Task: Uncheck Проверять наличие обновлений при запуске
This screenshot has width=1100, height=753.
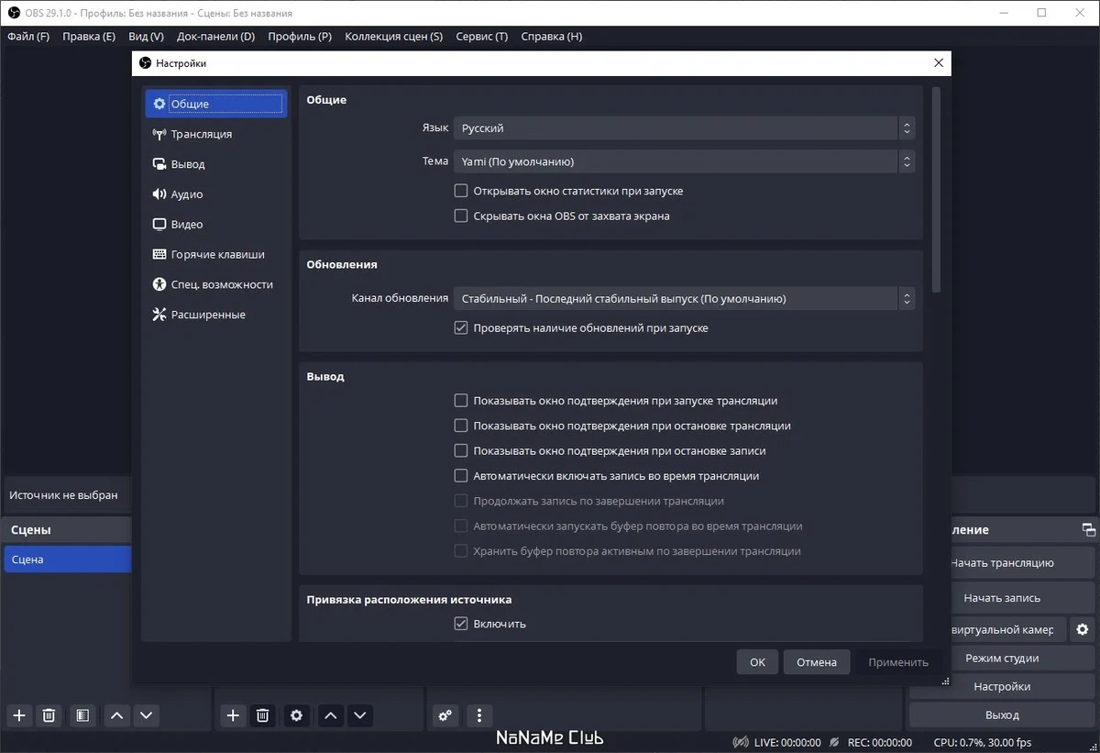Action: point(461,327)
